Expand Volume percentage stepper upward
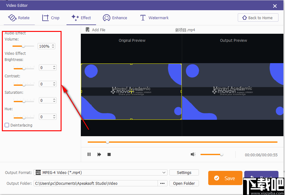 (x=53, y=45)
